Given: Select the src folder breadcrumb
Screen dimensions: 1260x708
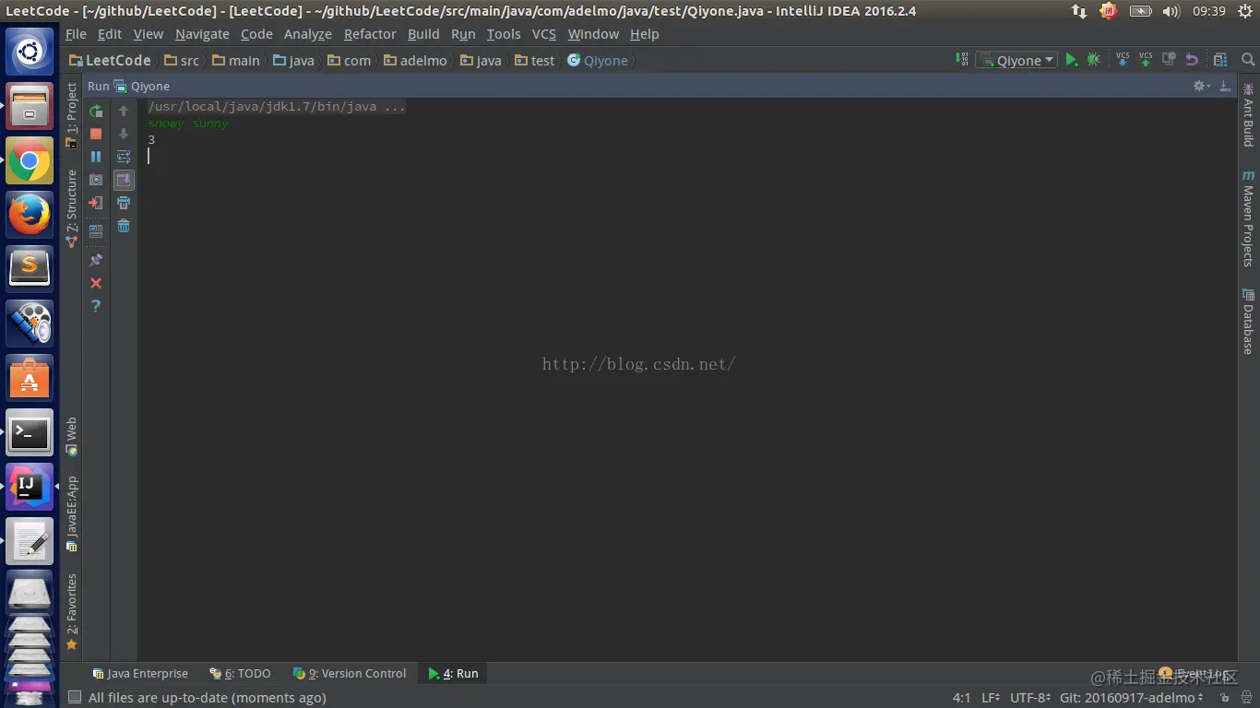Looking at the screenshot, I should tap(181, 60).
